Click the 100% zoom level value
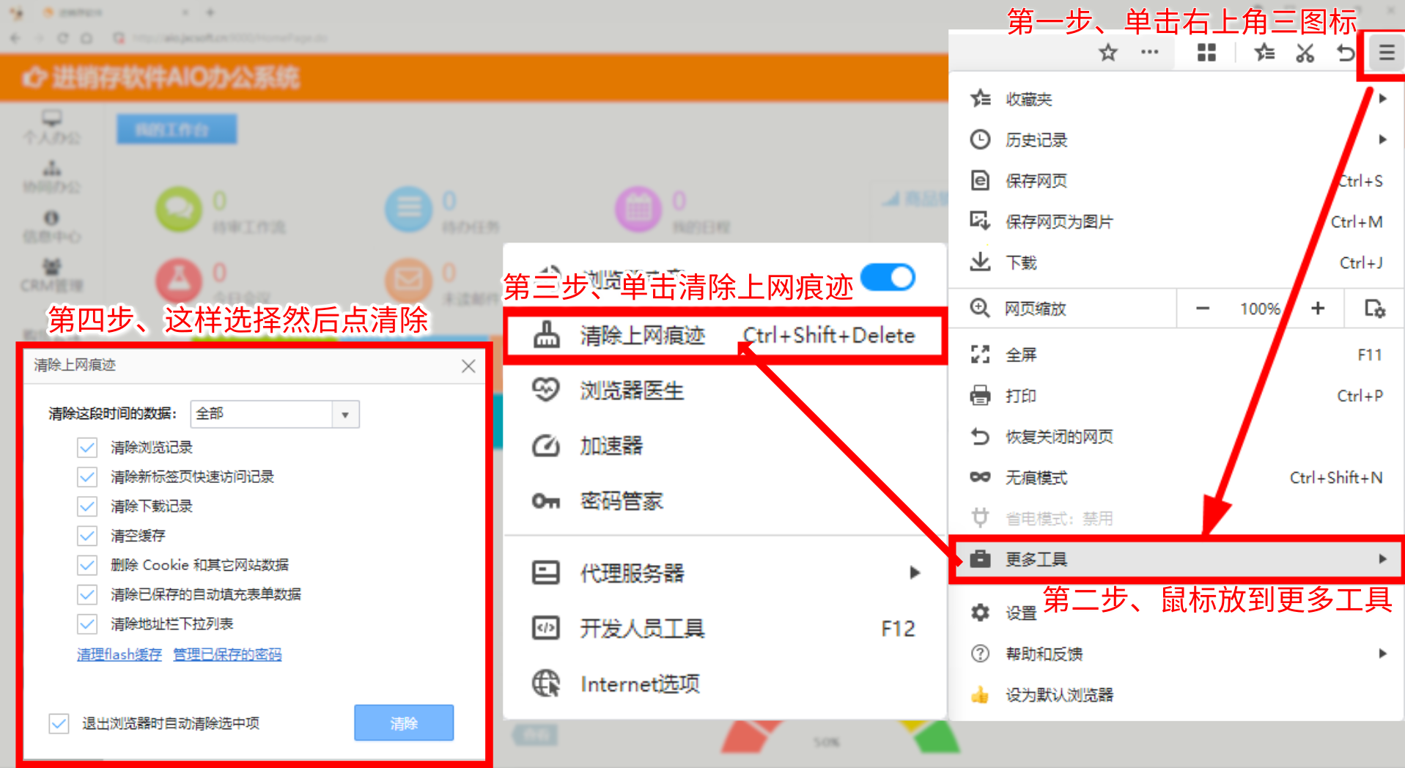This screenshot has height=768, width=1405. tap(1260, 309)
